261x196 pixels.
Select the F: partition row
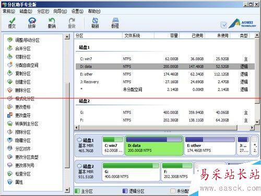tap(165, 120)
